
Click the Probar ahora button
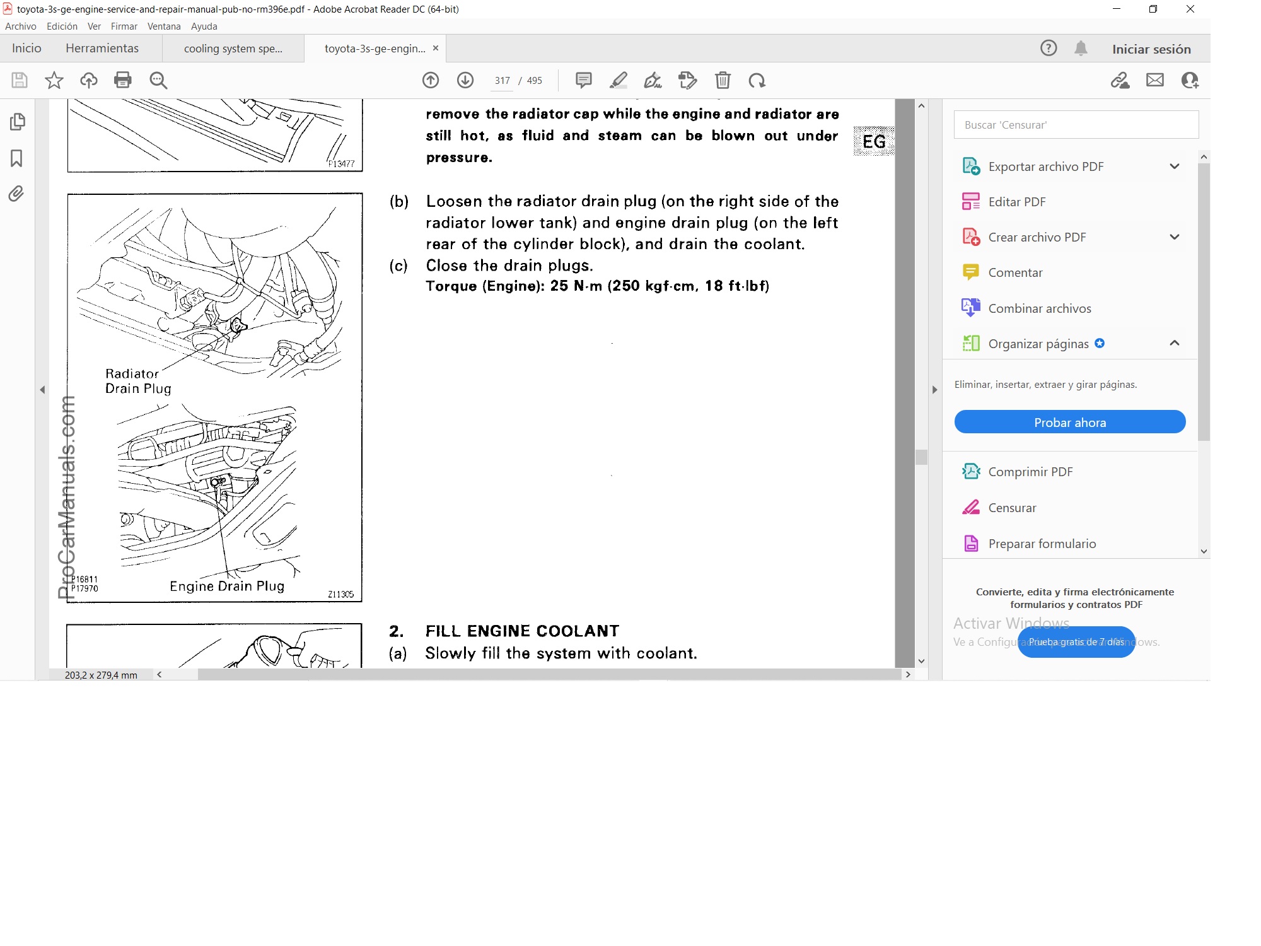pos(1069,422)
